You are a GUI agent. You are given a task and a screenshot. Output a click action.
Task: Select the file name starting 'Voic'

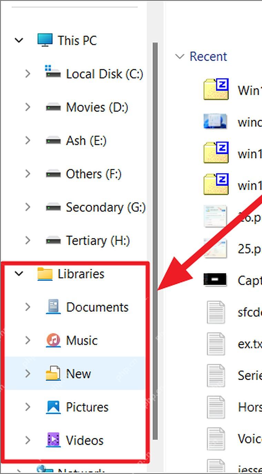(250, 439)
